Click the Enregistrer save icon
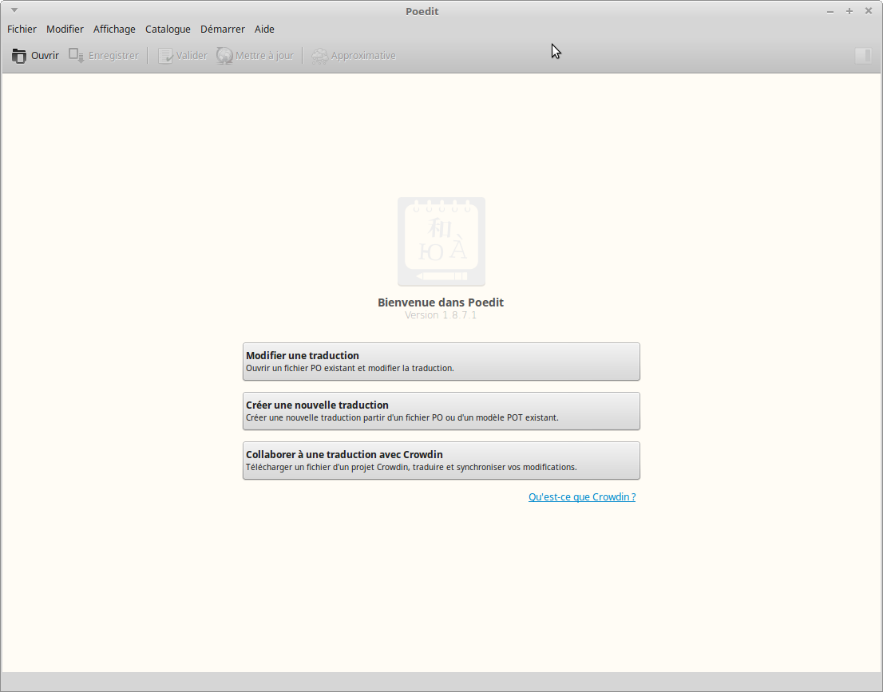 (x=77, y=56)
